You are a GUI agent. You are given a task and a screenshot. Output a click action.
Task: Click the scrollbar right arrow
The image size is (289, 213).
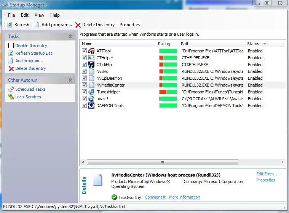pyautogui.click(x=282, y=162)
